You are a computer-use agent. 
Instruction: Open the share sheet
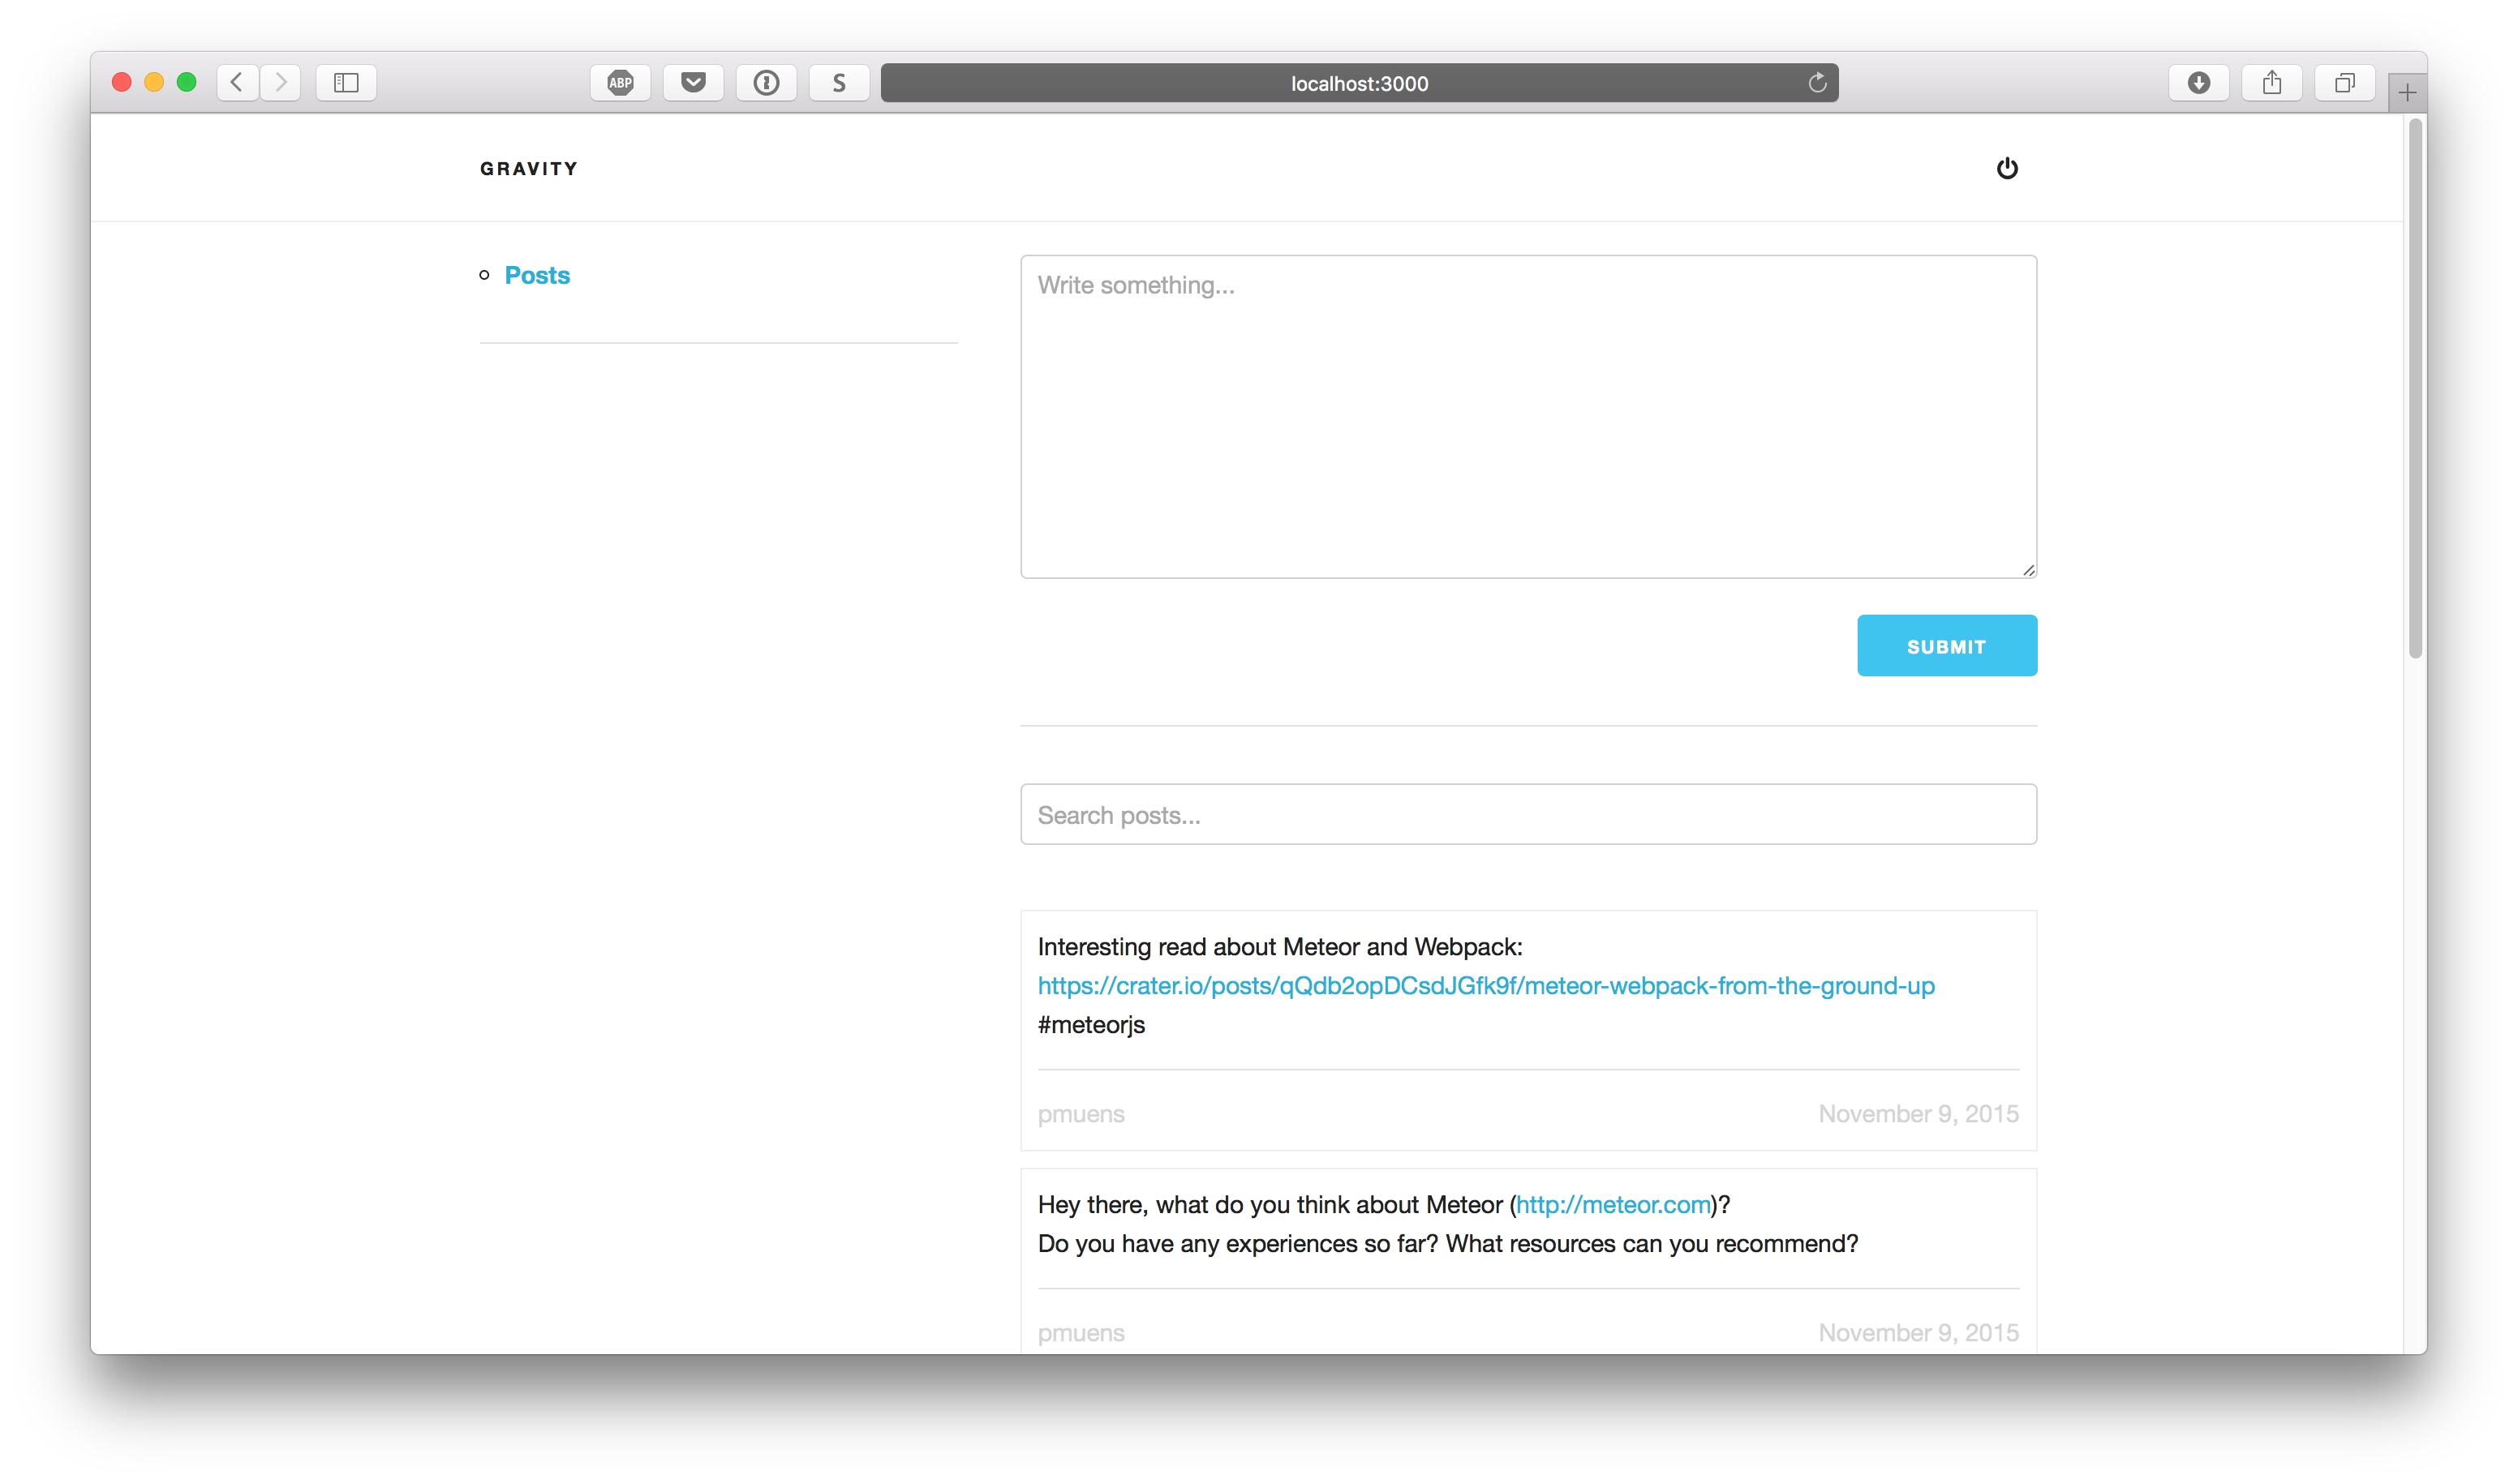(2272, 83)
